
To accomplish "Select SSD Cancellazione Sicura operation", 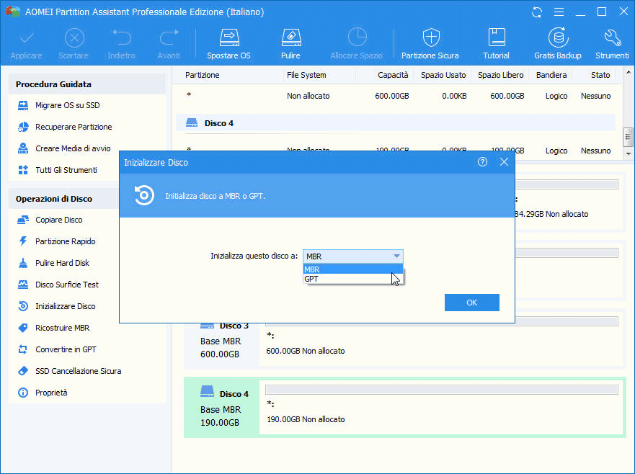I will [78, 371].
